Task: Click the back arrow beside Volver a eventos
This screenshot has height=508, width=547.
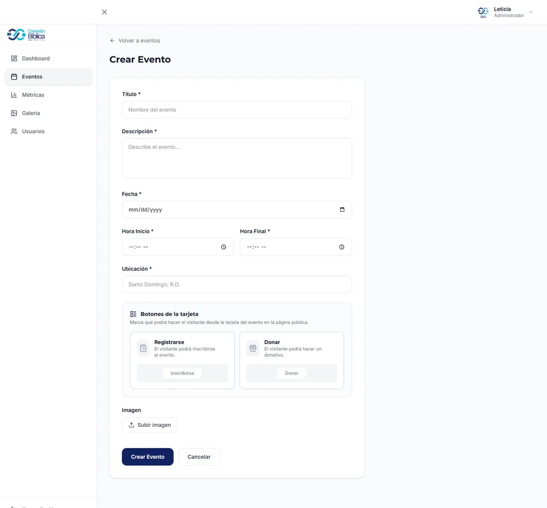Action: click(112, 41)
